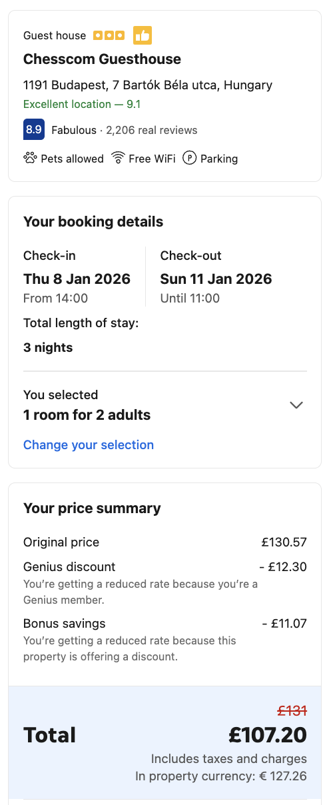Screen dimensions: 329x805
Task: Click the check-in date Thu 8 Jan 2026
Action: 77,279
